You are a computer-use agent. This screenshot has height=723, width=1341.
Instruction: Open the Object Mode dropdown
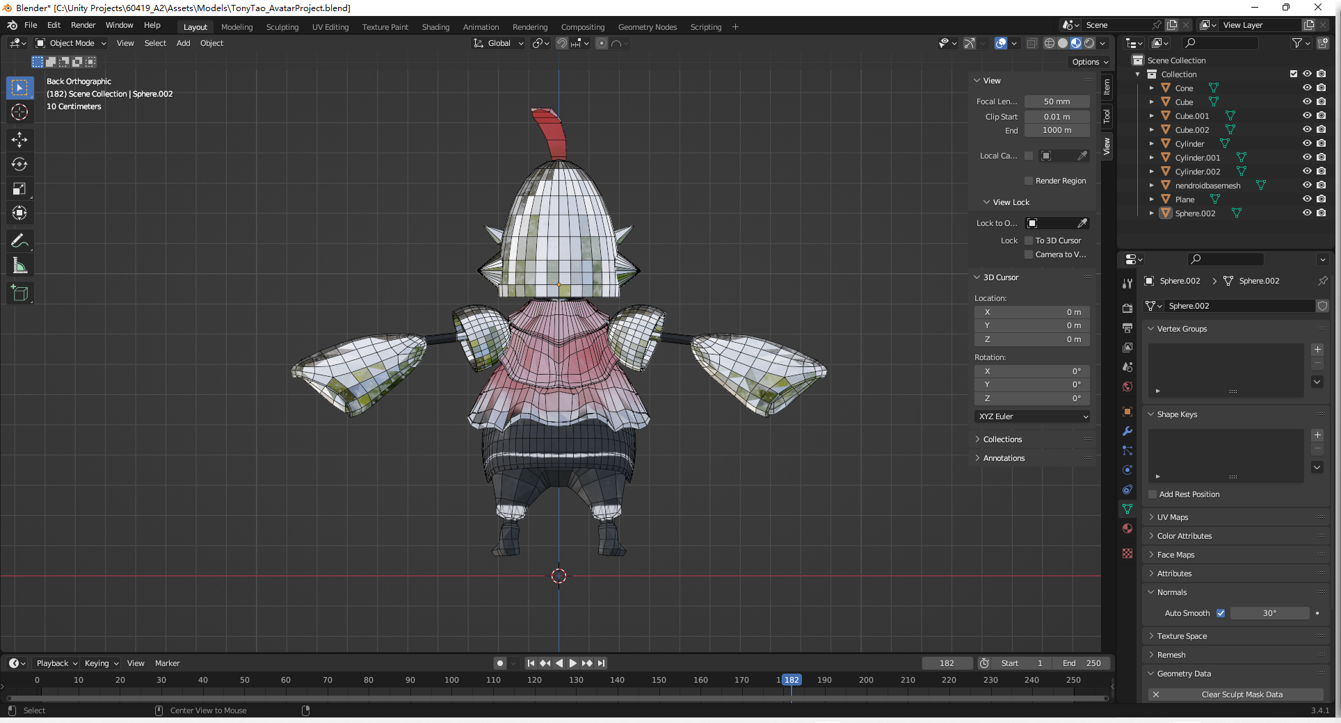[x=71, y=43]
